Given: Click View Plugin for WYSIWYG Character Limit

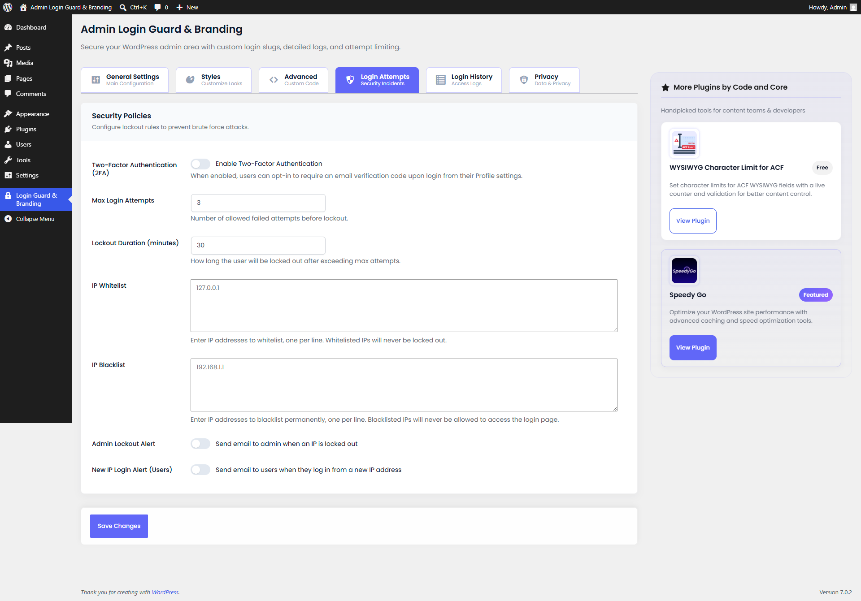Looking at the screenshot, I should pos(693,221).
